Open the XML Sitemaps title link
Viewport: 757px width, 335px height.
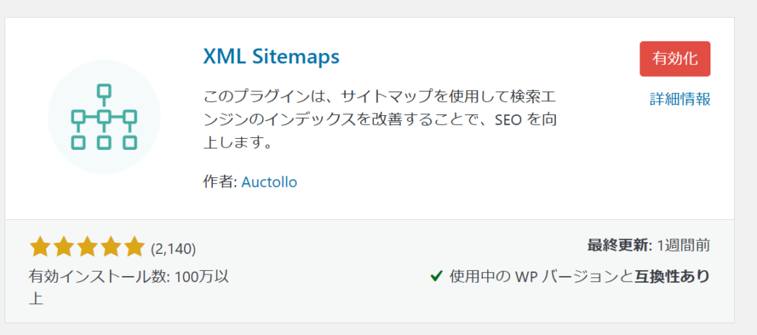coord(271,57)
